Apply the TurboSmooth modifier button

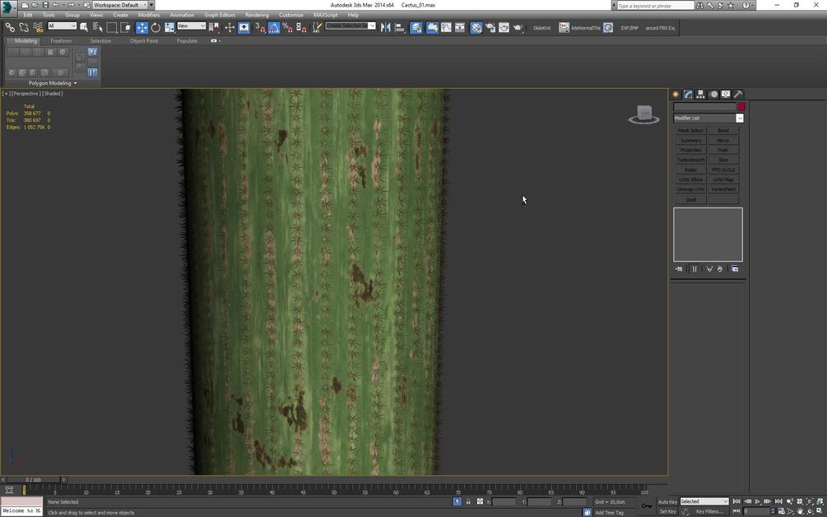(691, 160)
